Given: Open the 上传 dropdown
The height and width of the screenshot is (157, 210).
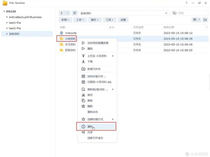Looking at the screenshot, I should pos(80,20).
